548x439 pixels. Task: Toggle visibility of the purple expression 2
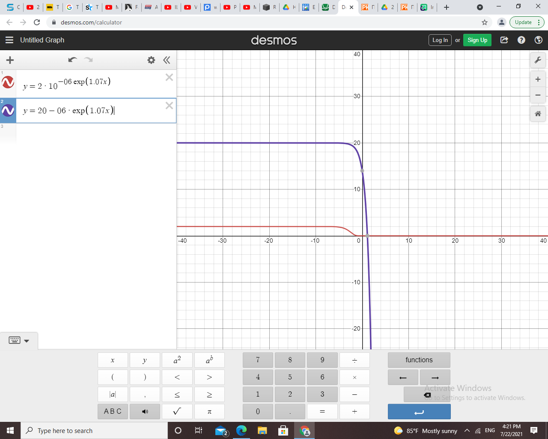8,111
